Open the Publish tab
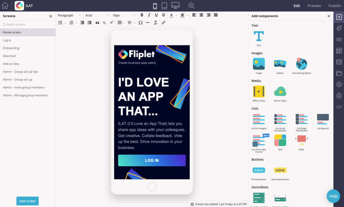Viewport: 344px width, 207px height. 334,6
